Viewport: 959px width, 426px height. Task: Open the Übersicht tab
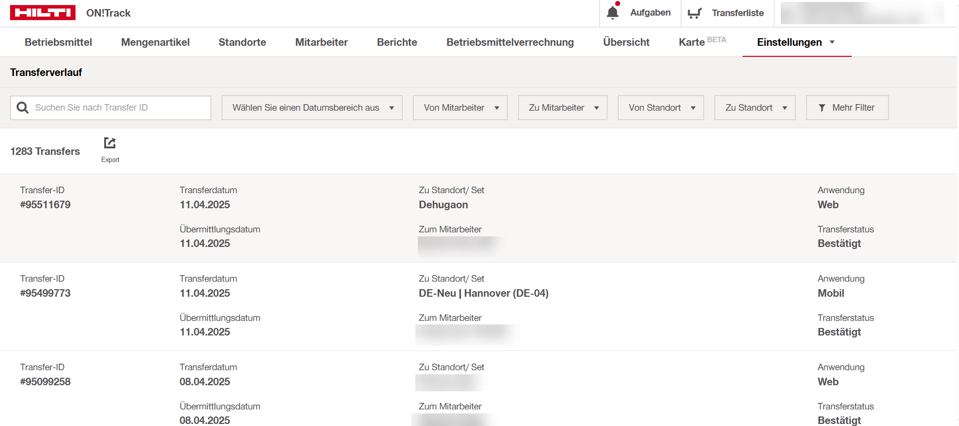point(626,42)
